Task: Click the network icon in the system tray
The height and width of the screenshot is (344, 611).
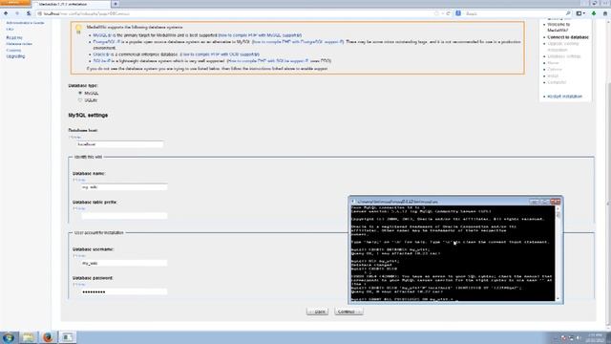Action: (x=571, y=337)
